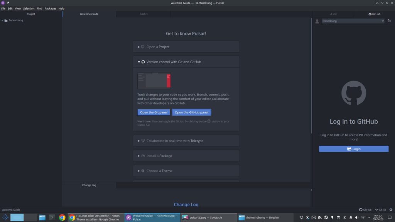Collapse the Version control with Git and GitHub section
The height and width of the screenshot is (222, 395).
pyautogui.click(x=186, y=62)
